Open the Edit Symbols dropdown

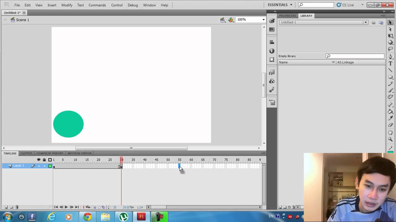231,20
